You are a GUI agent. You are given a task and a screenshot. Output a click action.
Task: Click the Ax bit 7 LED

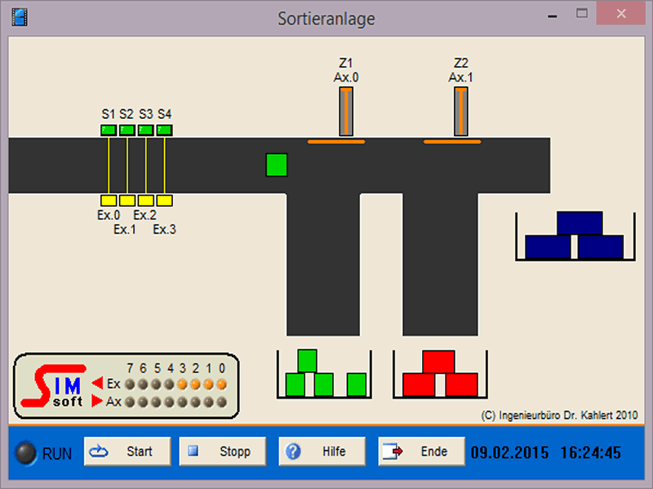[x=130, y=402]
